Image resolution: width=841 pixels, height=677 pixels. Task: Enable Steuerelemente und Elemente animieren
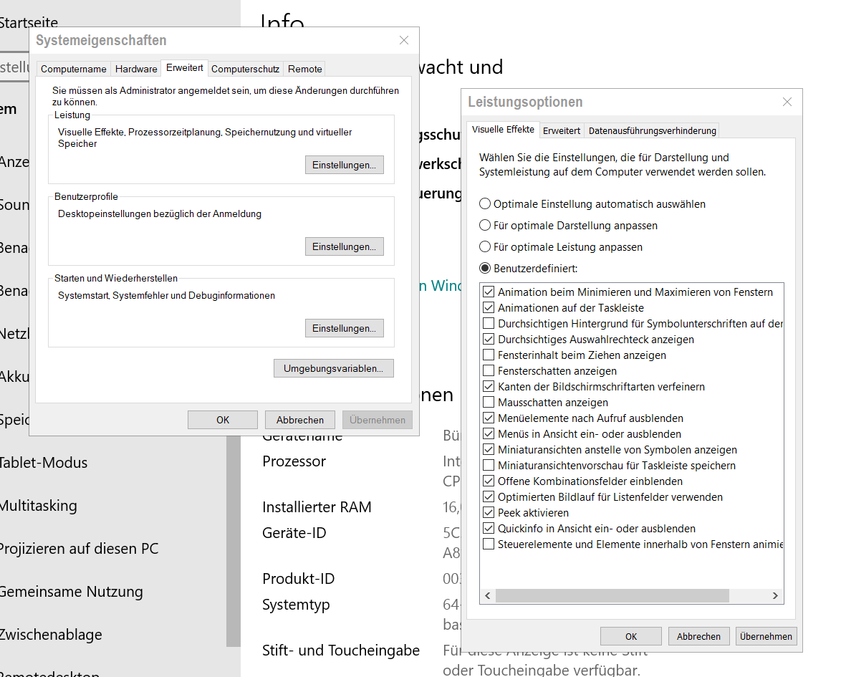coord(489,544)
